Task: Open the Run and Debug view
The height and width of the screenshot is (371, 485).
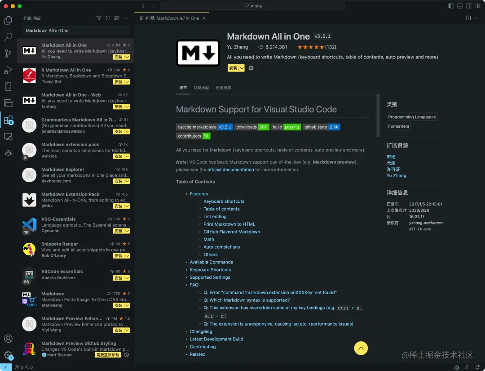Action: [x=9, y=70]
